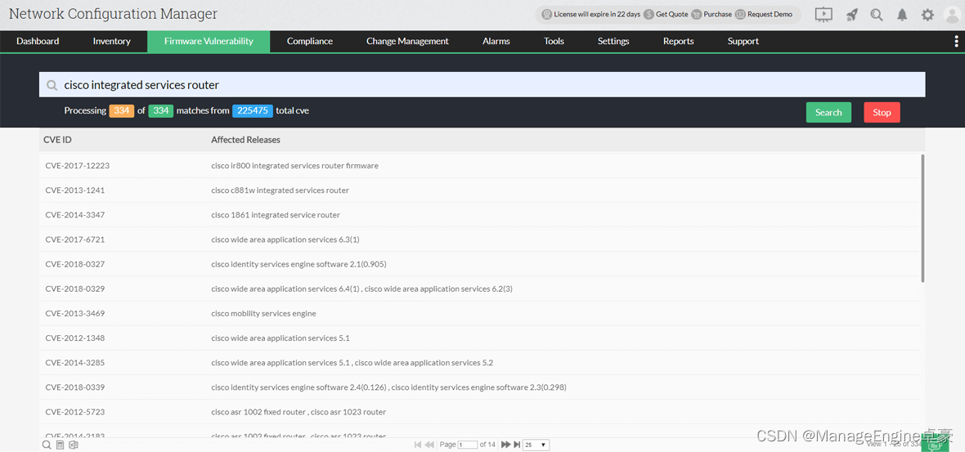Screen dimensions: 965x452
Task: Select row CVE-2018-0329
Action: tap(479, 289)
